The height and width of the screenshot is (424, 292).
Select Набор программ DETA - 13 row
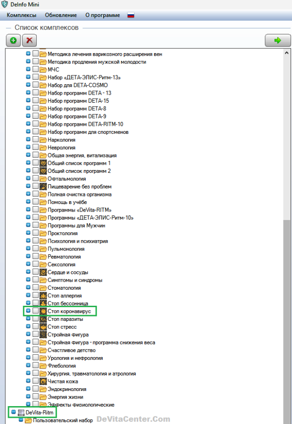pos(79,93)
